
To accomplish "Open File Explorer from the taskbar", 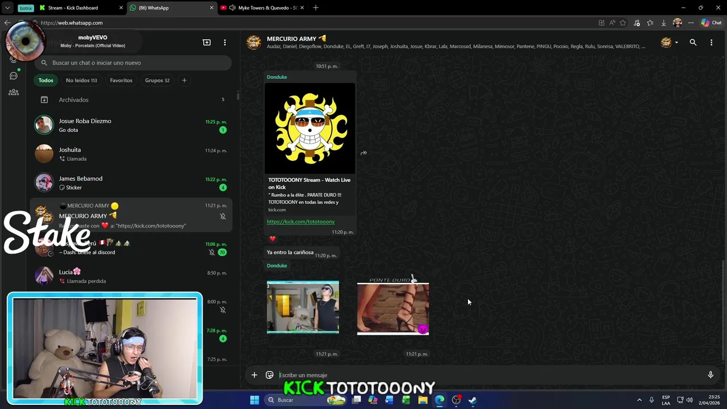I will pyautogui.click(x=423, y=400).
